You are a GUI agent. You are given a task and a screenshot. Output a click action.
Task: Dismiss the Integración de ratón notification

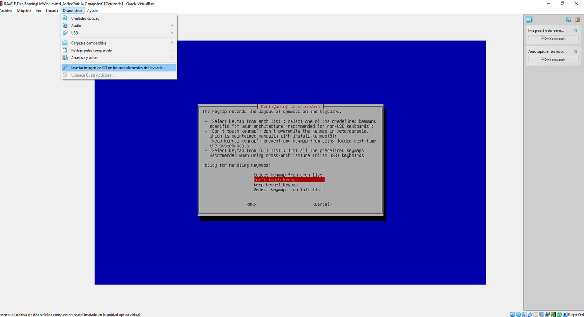576,31
